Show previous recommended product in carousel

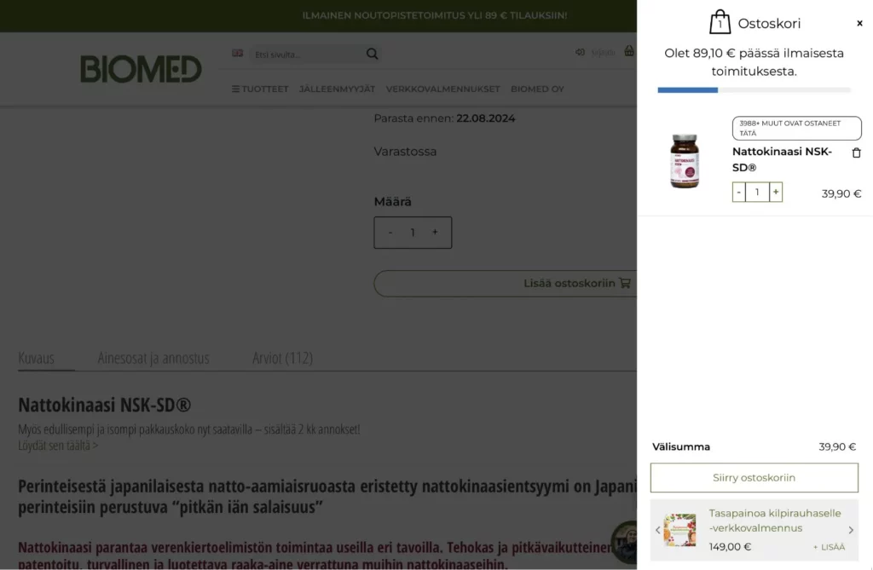pyautogui.click(x=657, y=530)
